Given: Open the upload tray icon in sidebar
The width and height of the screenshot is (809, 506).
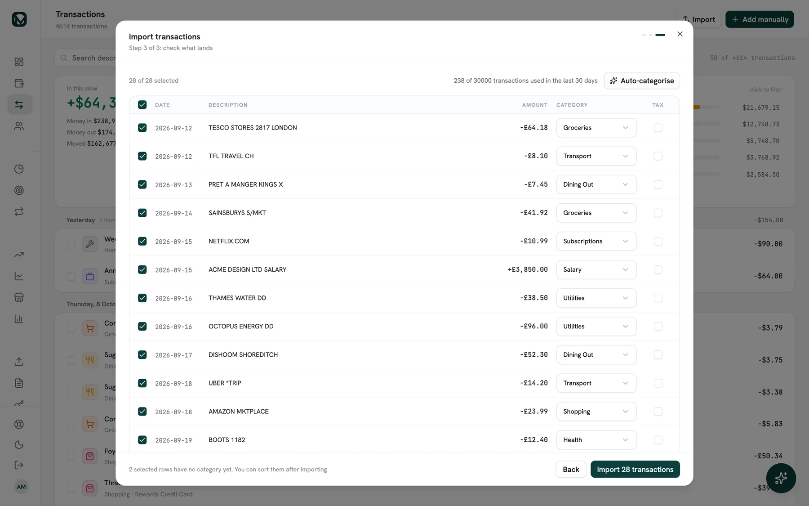Looking at the screenshot, I should [19, 362].
